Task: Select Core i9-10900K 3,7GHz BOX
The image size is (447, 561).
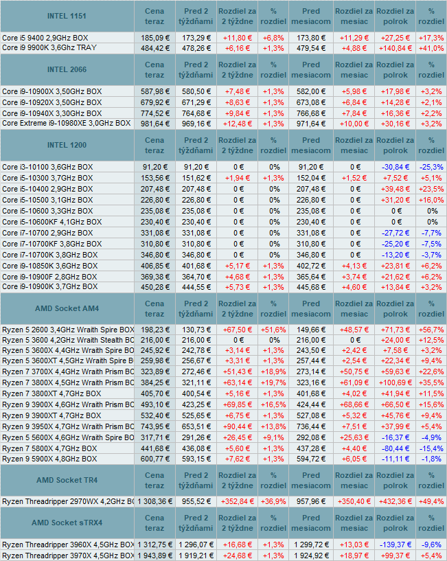Action: pyautogui.click(x=49, y=286)
